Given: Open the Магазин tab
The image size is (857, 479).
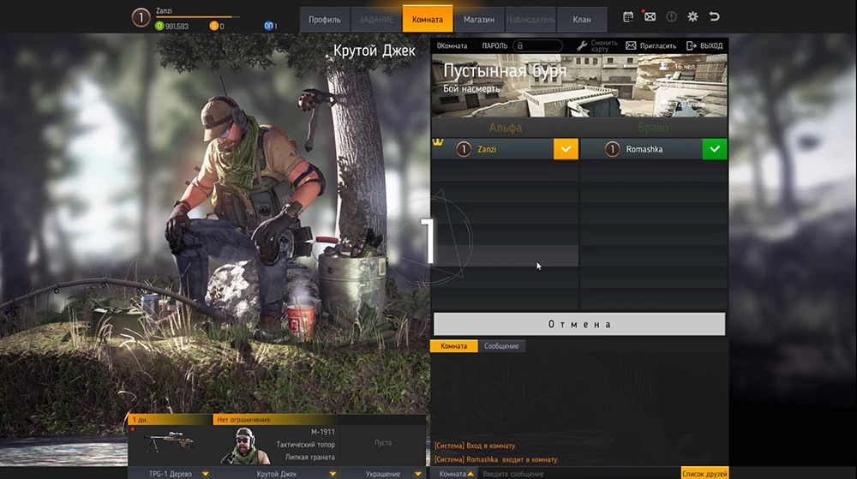Looking at the screenshot, I should tap(478, 19).
